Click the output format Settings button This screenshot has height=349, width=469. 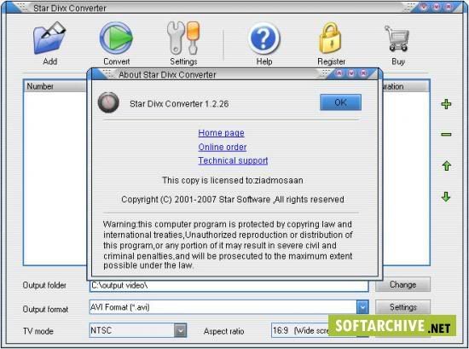pos(402,307)
